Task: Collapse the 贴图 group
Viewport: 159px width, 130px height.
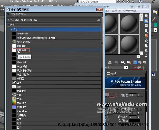Action: [8, 25]
